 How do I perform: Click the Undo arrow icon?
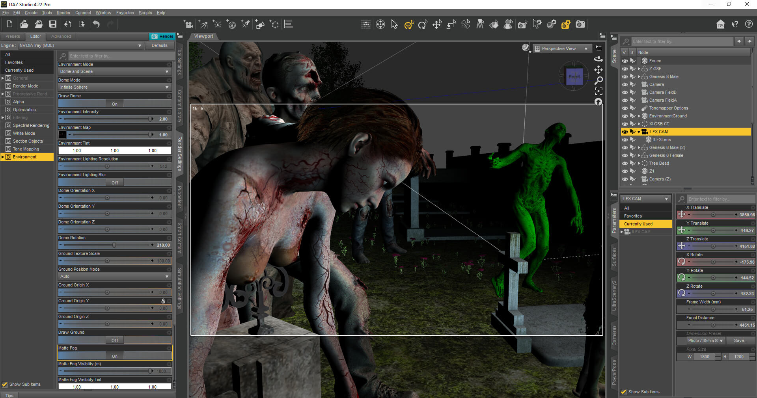96,24
